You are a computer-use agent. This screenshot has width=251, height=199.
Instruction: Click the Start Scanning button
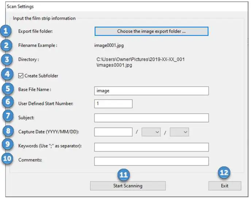coord(128,186)
